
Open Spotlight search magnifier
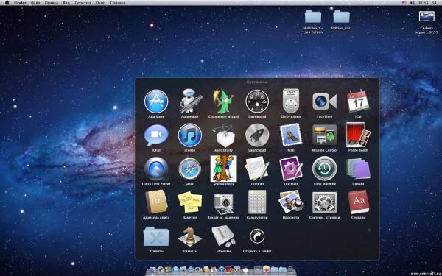click(x=435, y=3)
